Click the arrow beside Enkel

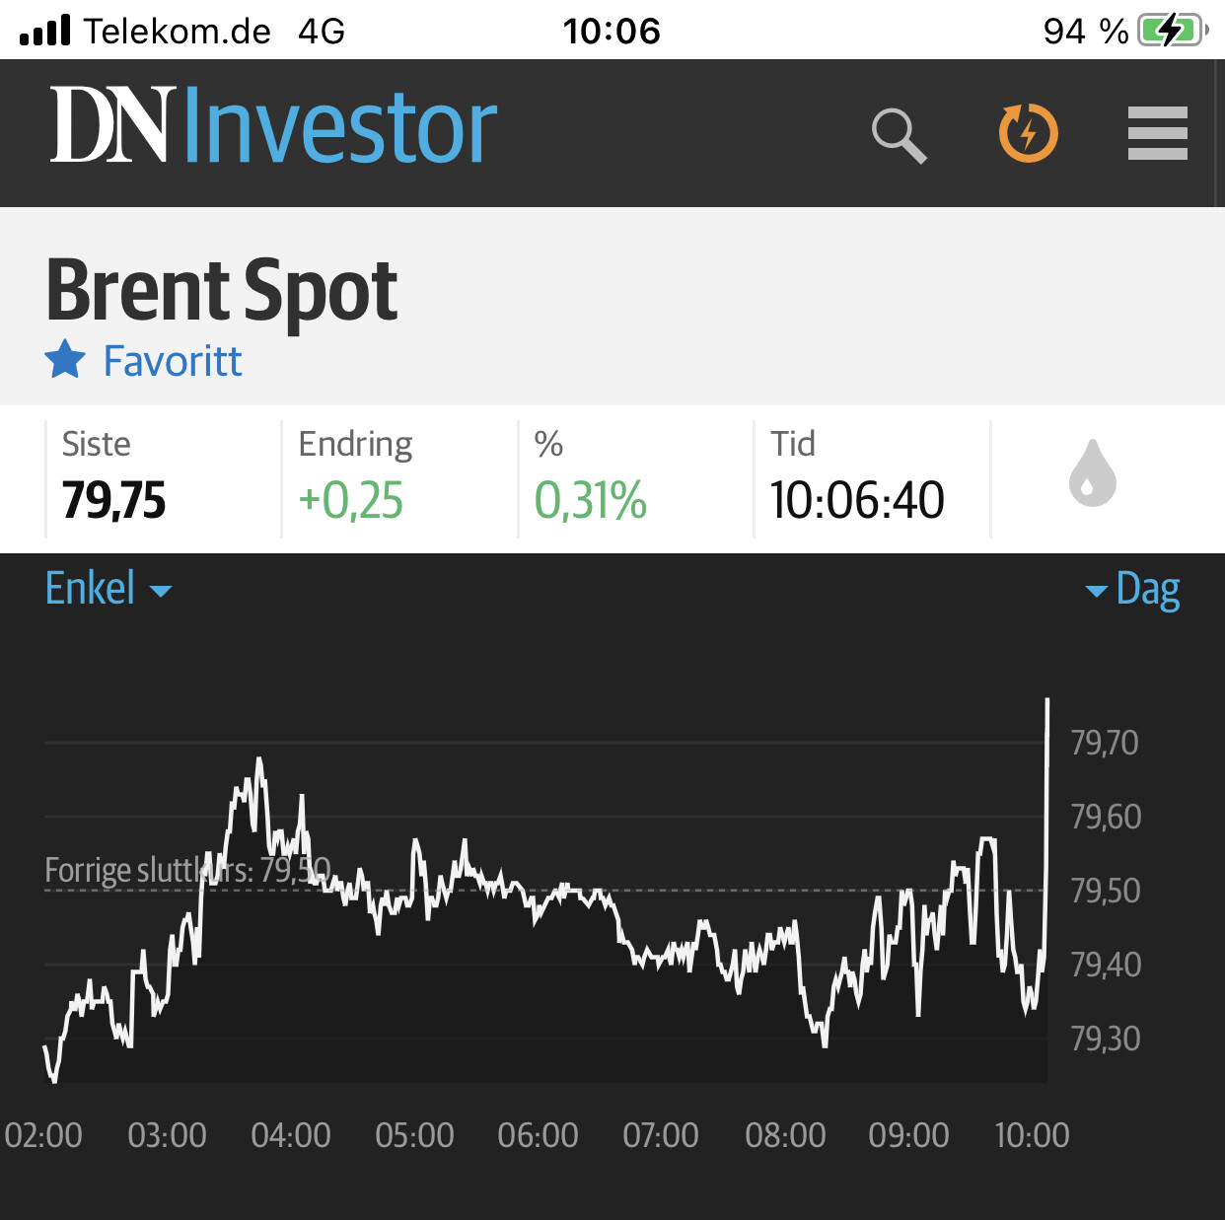click(161, 592)
